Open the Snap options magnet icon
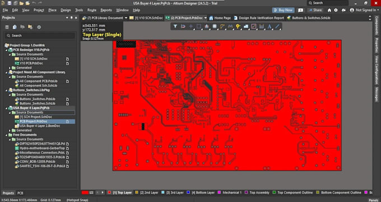Screen dimensions: 381x202 pos(183,26)
